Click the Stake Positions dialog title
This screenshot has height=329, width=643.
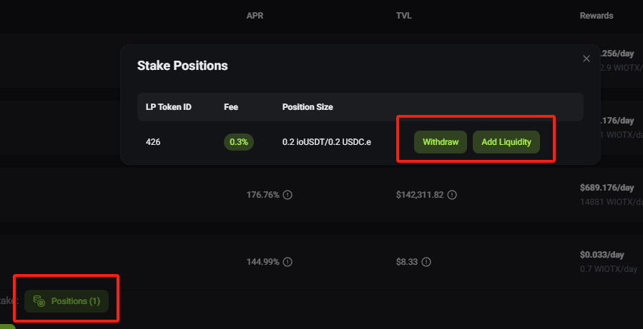coord(182,66)
